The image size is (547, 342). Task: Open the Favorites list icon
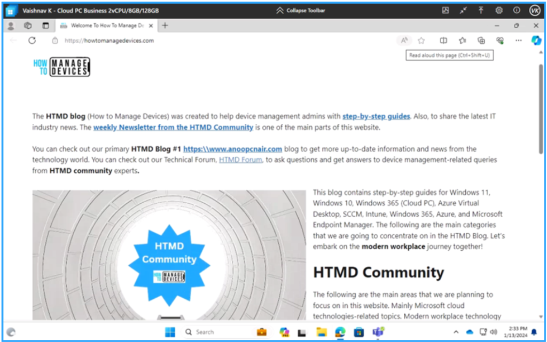point(463,41)
